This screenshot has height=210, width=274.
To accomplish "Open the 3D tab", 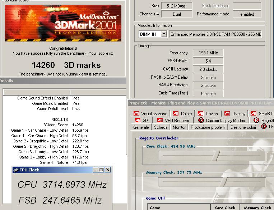I will point(141,120).
